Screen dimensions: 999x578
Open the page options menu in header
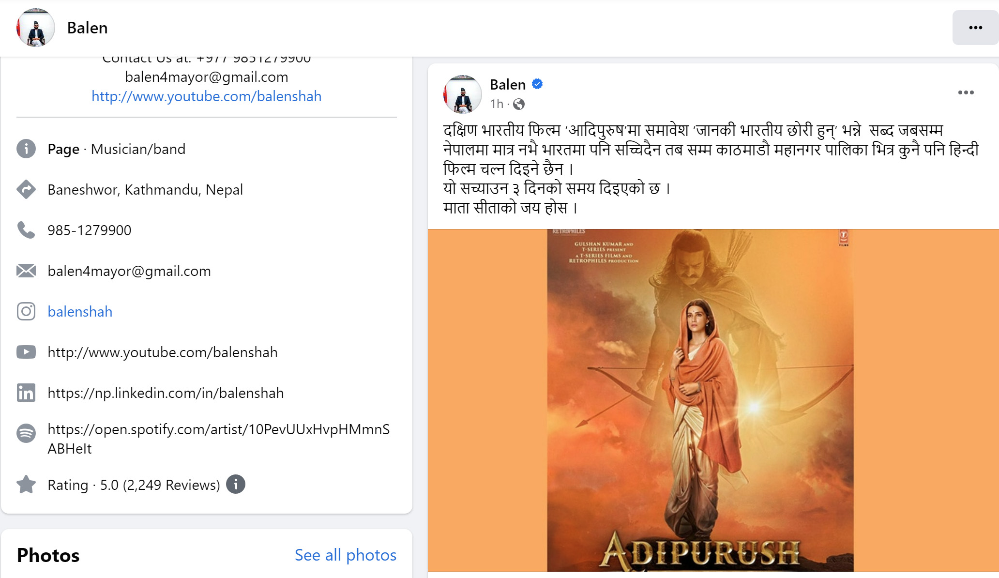click(975, 28)
